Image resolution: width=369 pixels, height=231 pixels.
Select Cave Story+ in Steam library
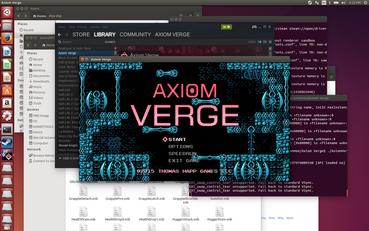coord(67,67)
